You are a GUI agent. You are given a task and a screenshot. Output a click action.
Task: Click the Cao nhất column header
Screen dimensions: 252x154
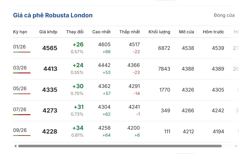coord(101,32)
